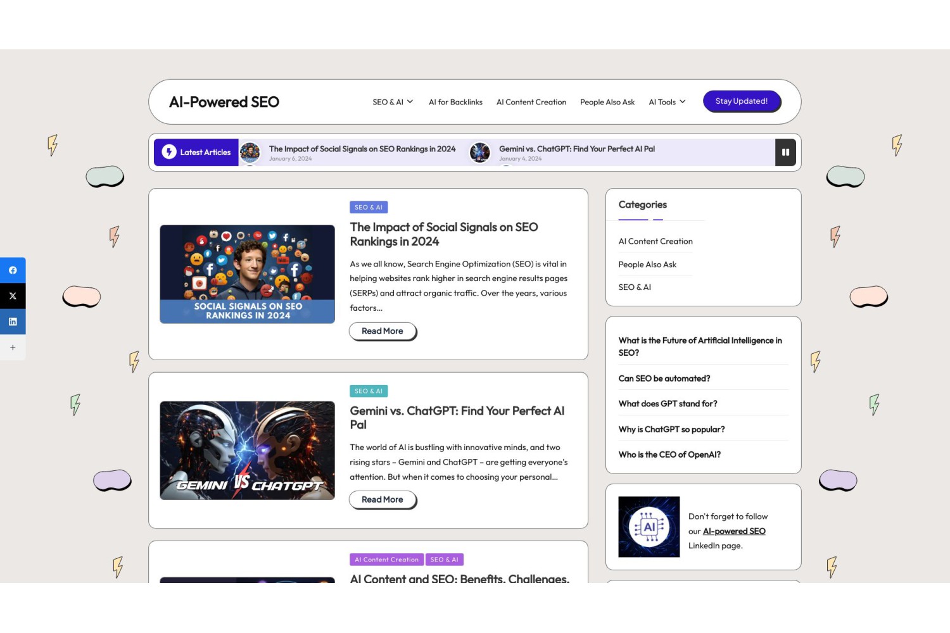
Task: Expand the AI Tools menu chevron
Action: tap(683, 101)
